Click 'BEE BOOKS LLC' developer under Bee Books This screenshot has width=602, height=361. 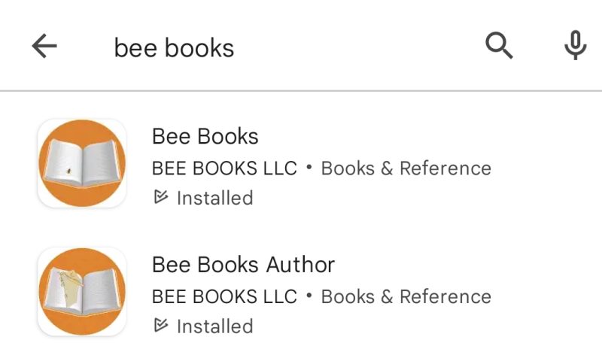click(224, 168)
